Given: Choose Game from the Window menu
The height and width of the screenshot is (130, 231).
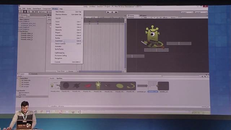Looking at the screenshot, I should point(67,25).
